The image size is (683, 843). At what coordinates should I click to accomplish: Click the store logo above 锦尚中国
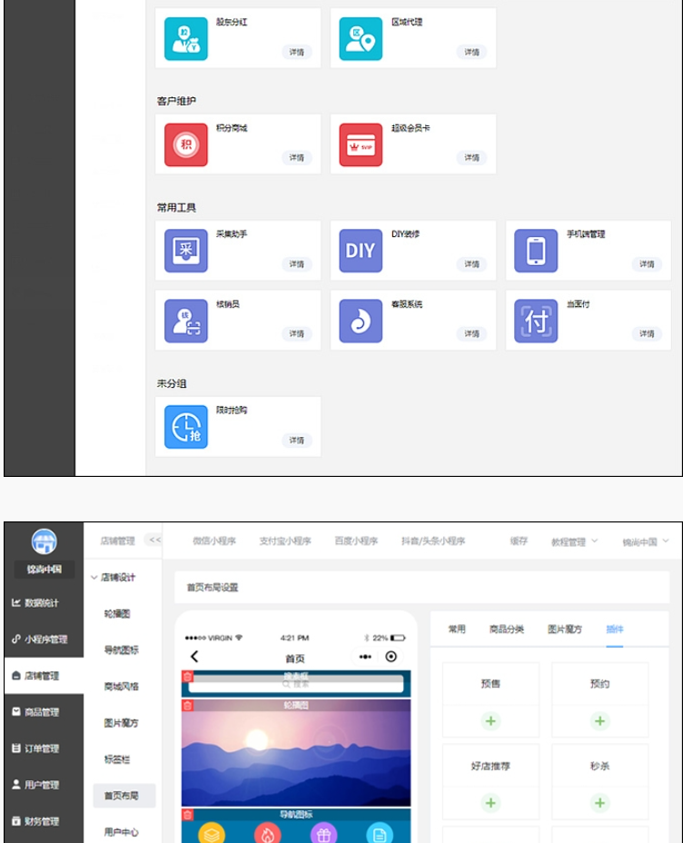coord(45,541)
